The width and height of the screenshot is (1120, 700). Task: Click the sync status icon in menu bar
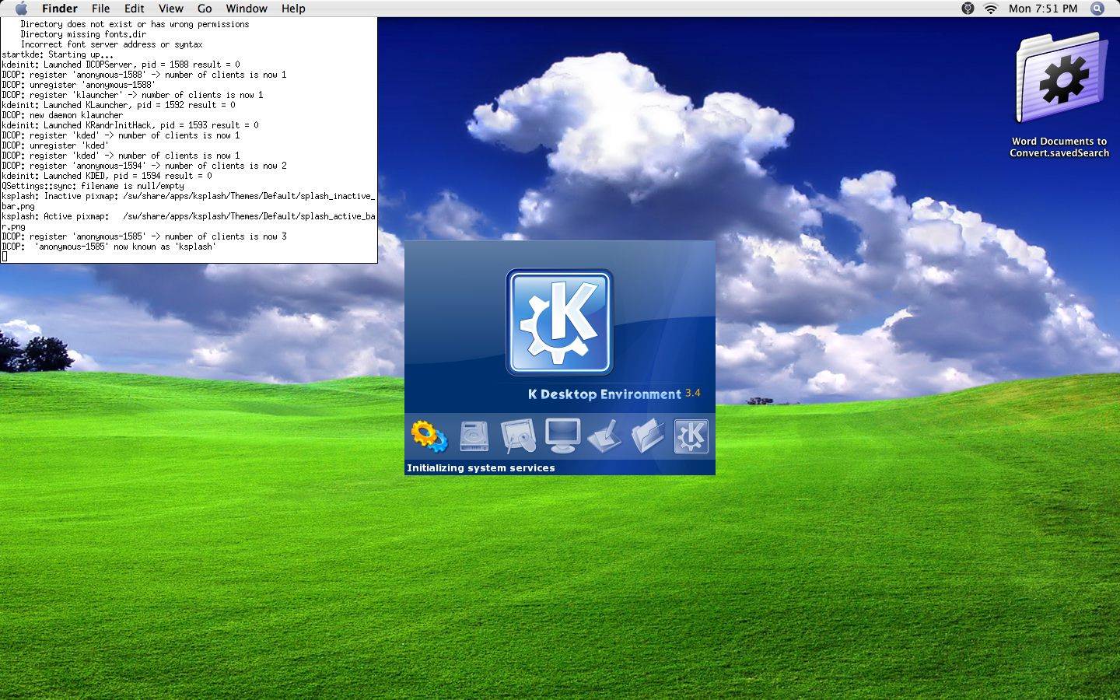point(968,9)
